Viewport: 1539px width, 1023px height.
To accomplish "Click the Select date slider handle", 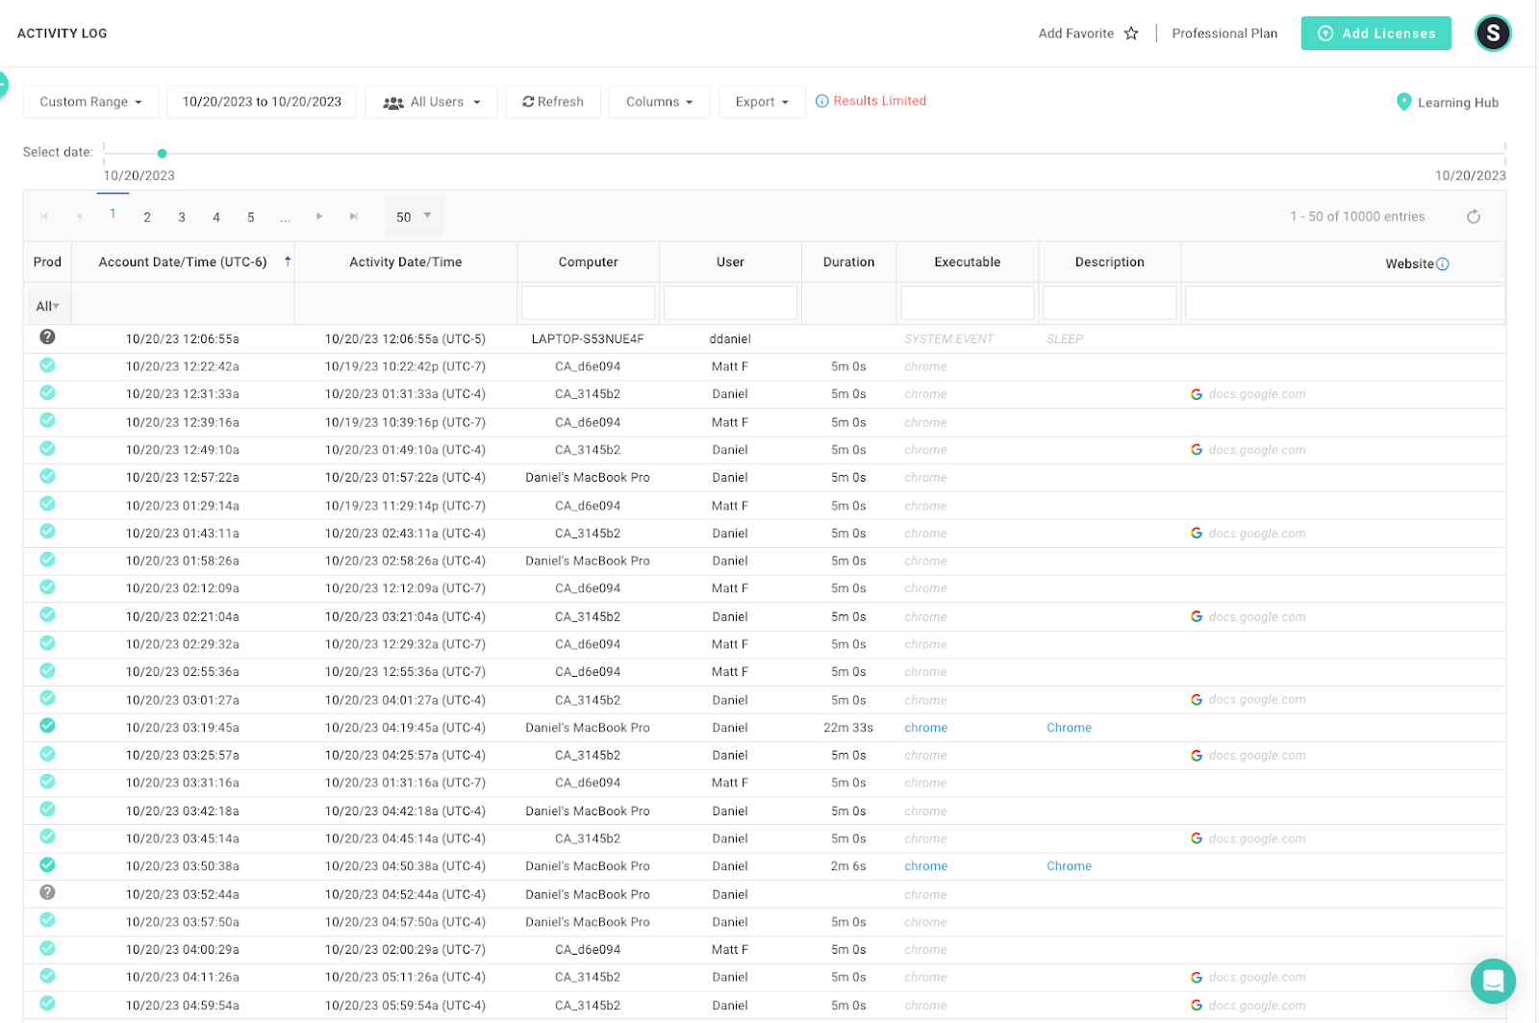I will coord(162,154).
